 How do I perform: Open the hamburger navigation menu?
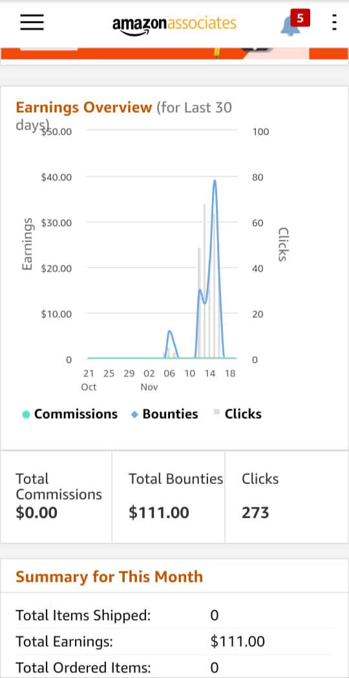[32, 22]
